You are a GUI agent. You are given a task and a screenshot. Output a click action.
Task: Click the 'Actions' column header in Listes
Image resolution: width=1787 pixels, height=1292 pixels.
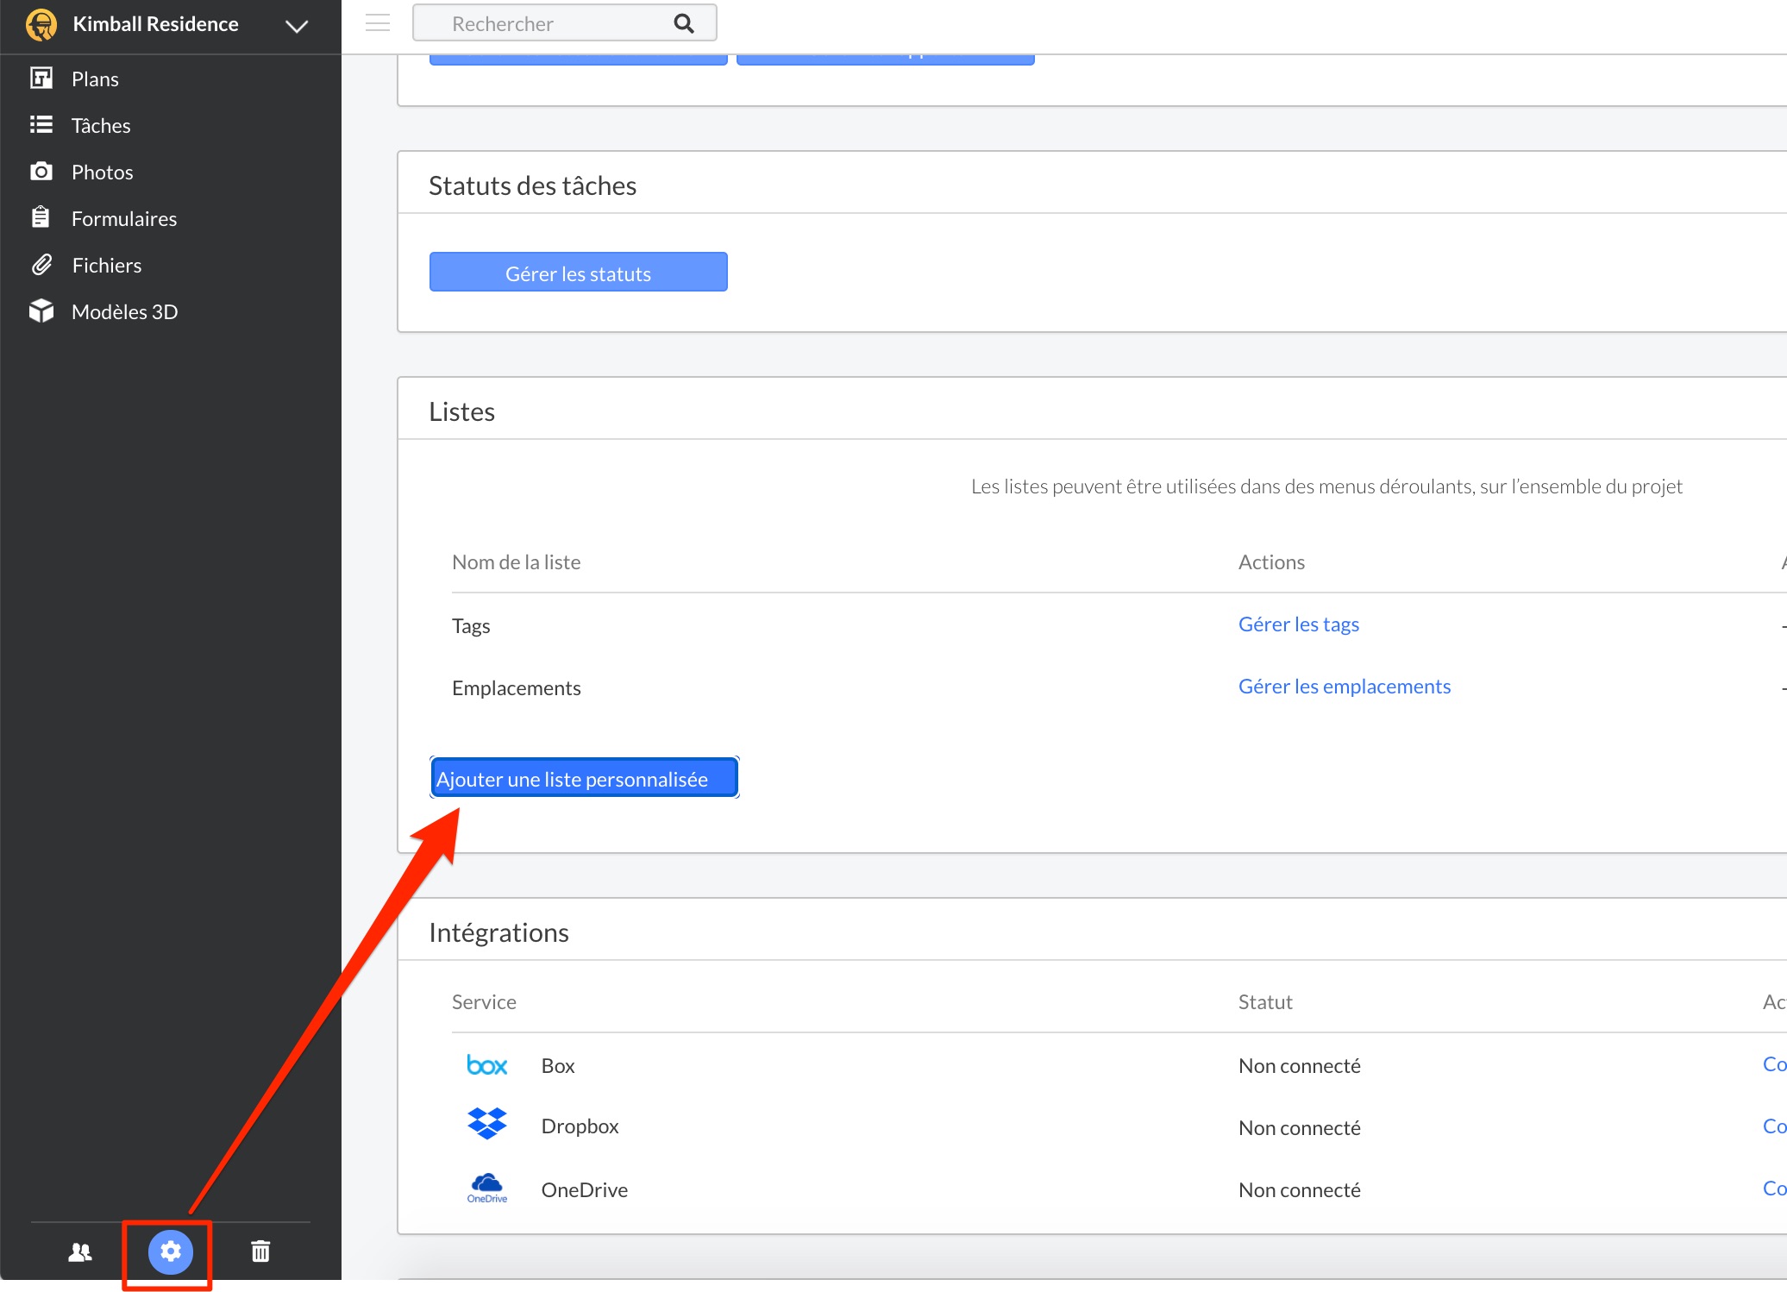(1271, 561)
